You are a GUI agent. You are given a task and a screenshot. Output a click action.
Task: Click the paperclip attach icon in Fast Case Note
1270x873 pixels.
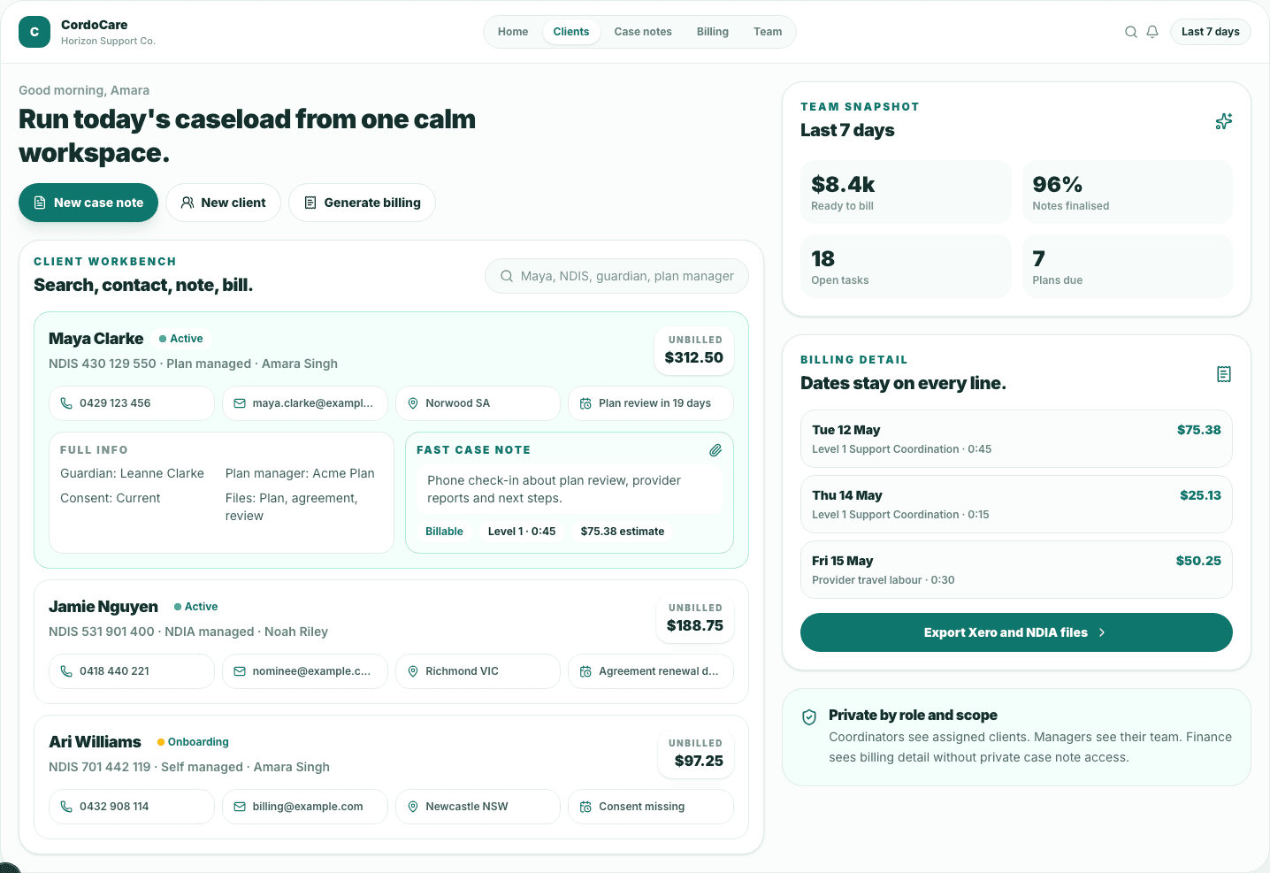[x=715, y=450]
